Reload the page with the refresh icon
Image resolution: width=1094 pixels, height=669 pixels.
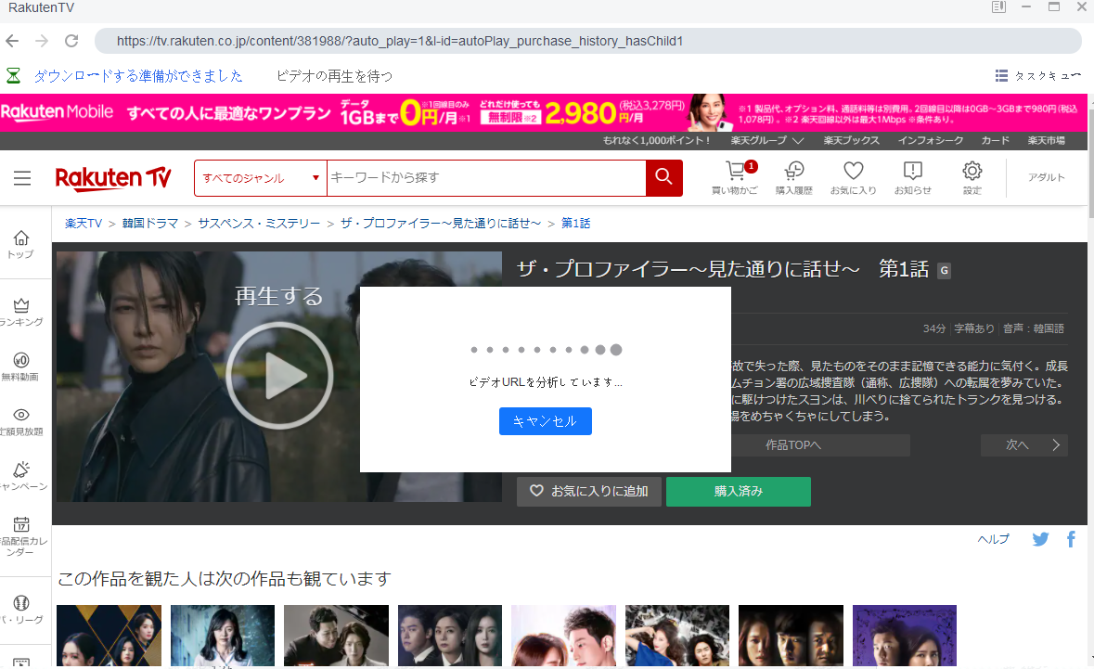click(x=71, y=41)
